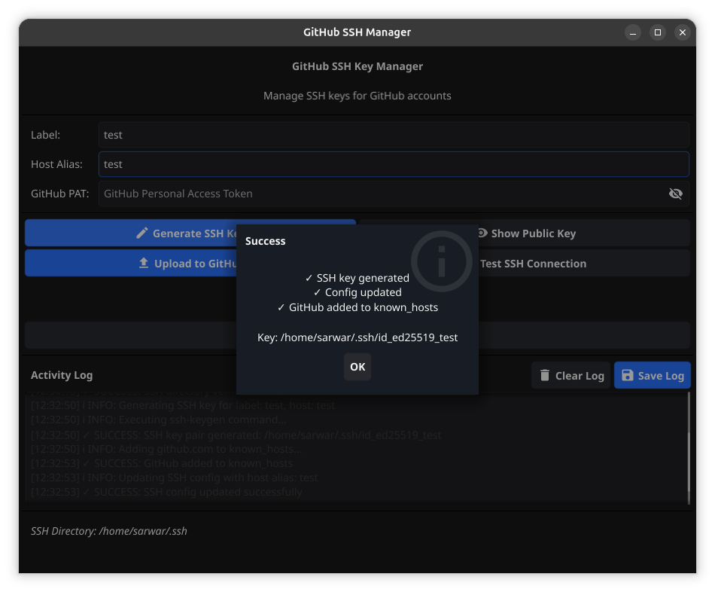
Task: Click the Show Public Key button
Action: 525,233
